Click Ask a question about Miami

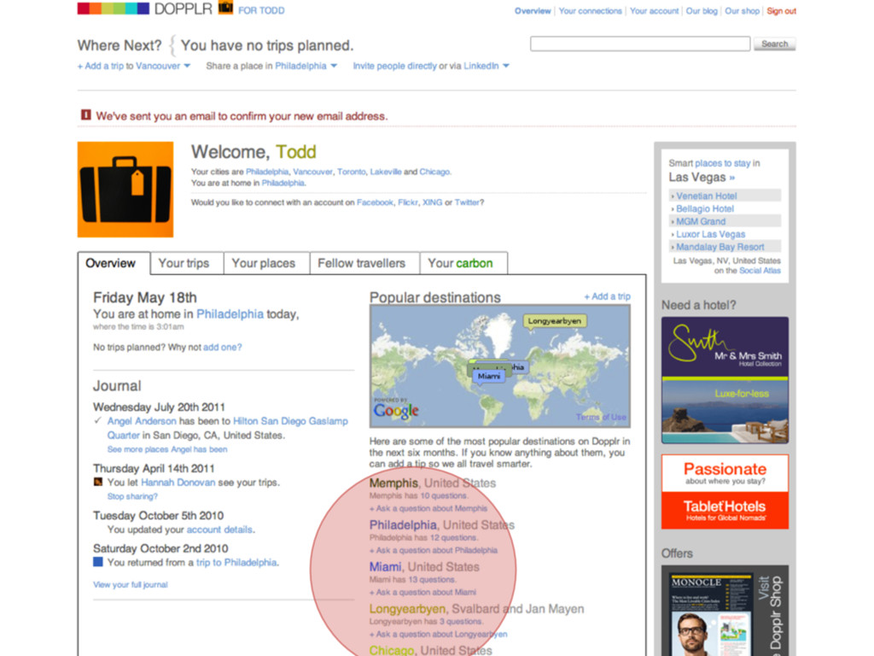423,593
